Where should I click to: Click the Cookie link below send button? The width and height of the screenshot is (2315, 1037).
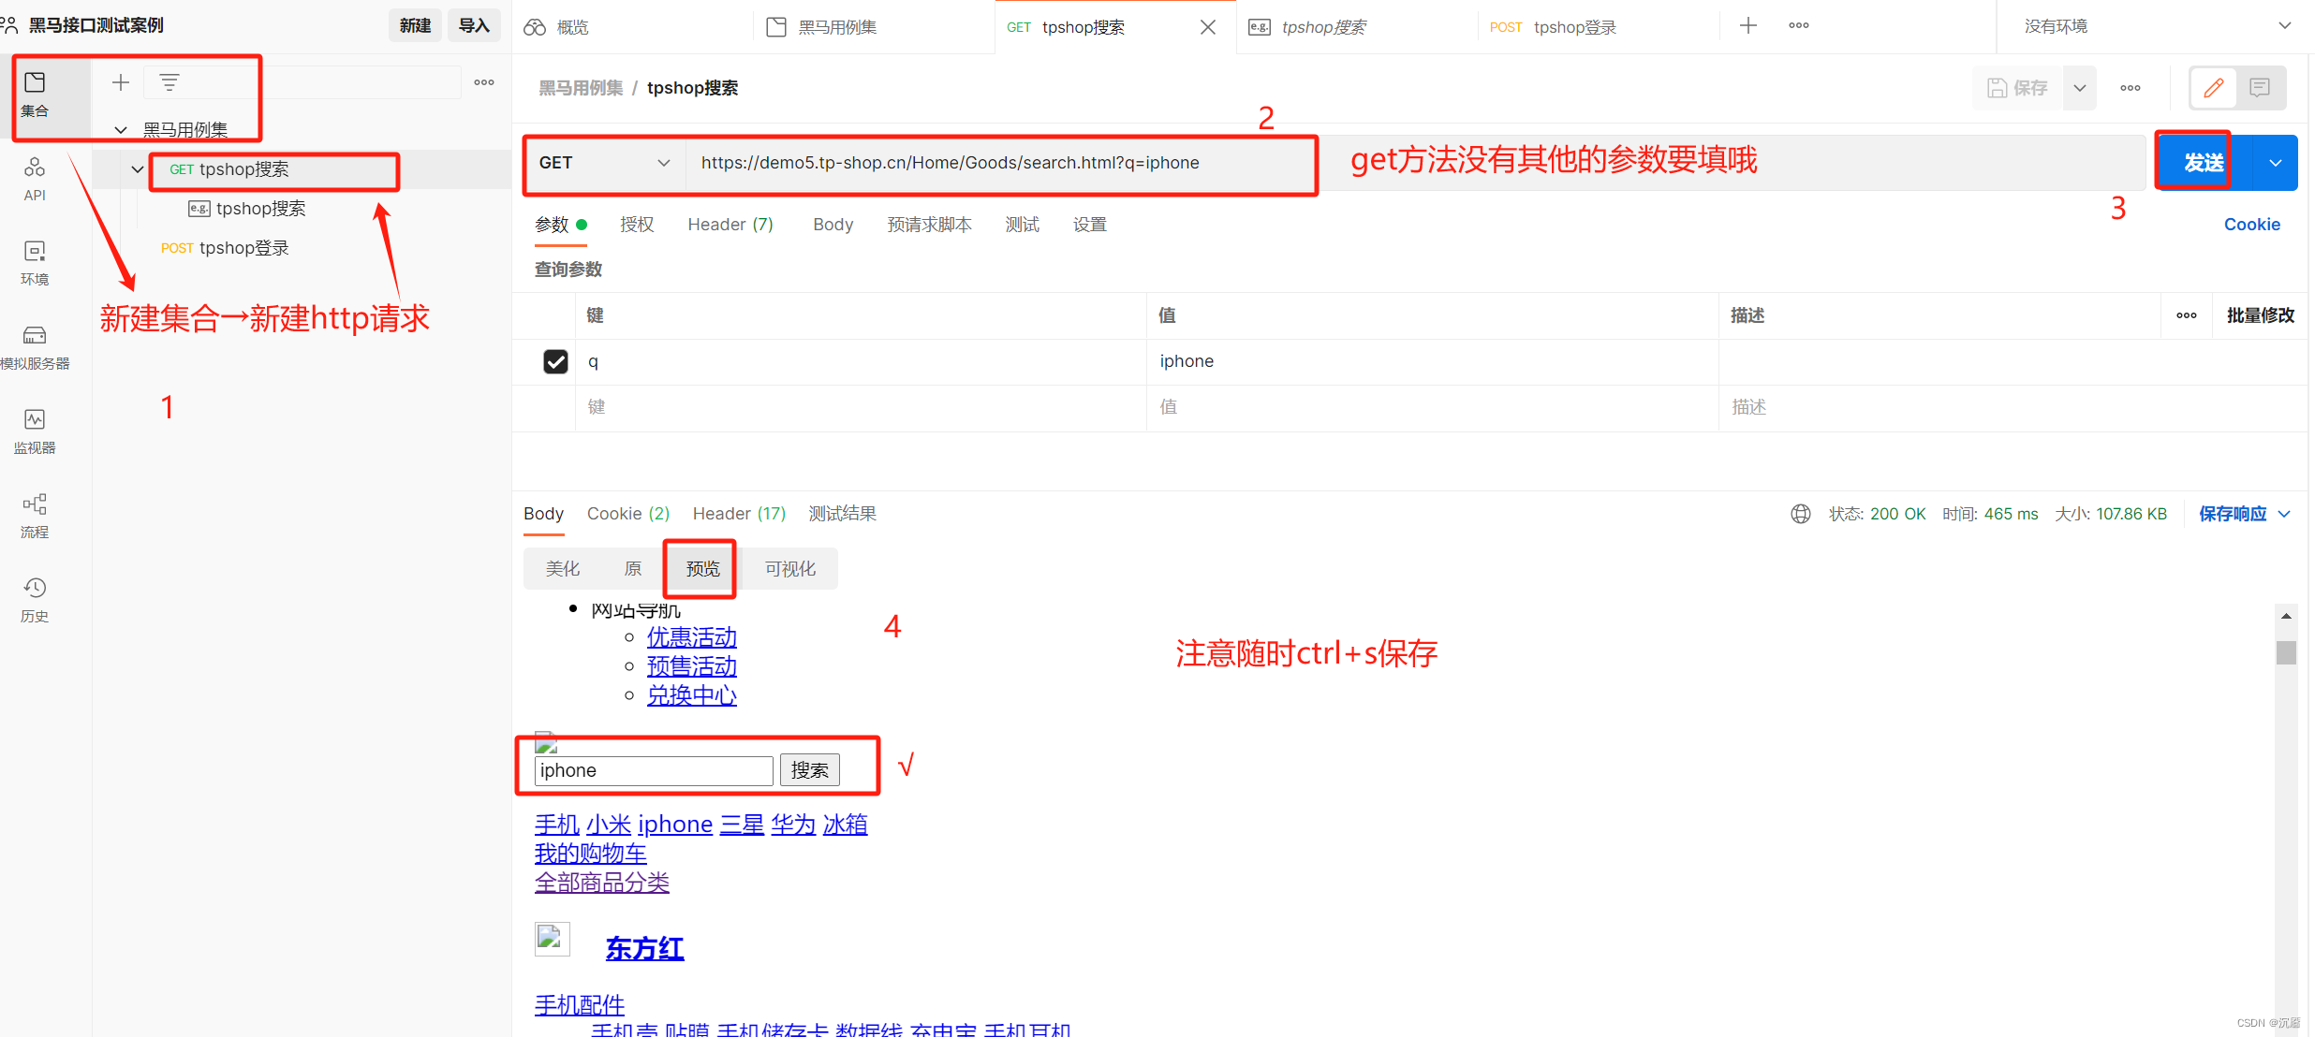point(2251,225)
